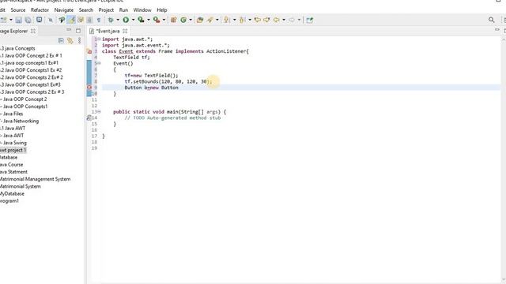Open the Search menu
The image size is (506, 284).
86,10
